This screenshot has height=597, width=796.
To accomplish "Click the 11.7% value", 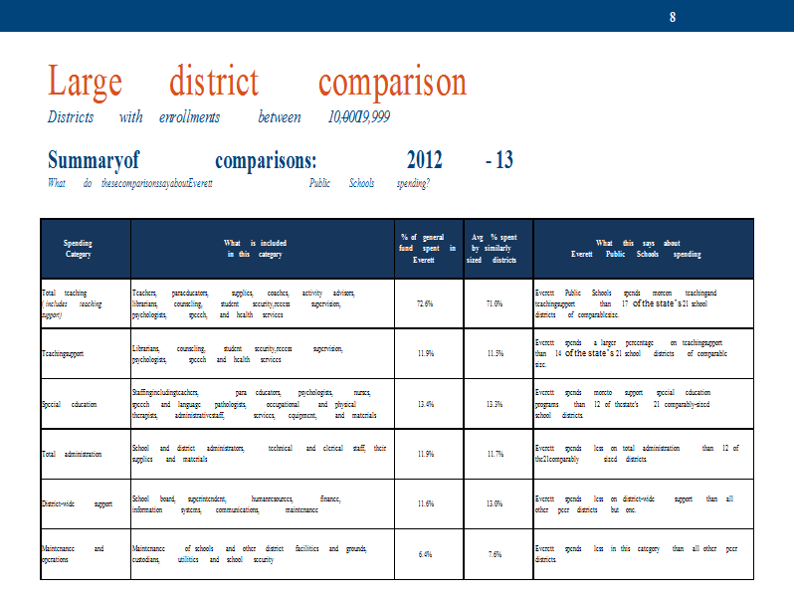I will 495,455.
